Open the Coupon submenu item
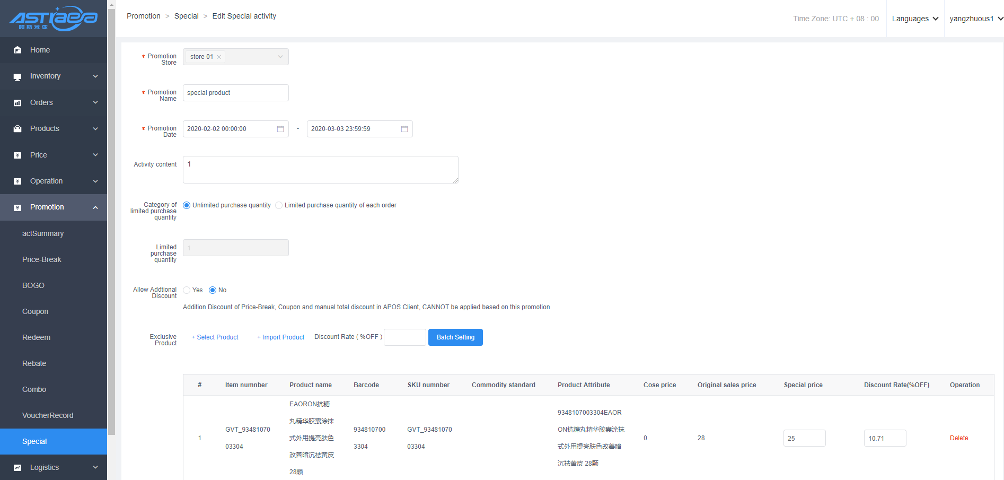 point(35,311)
